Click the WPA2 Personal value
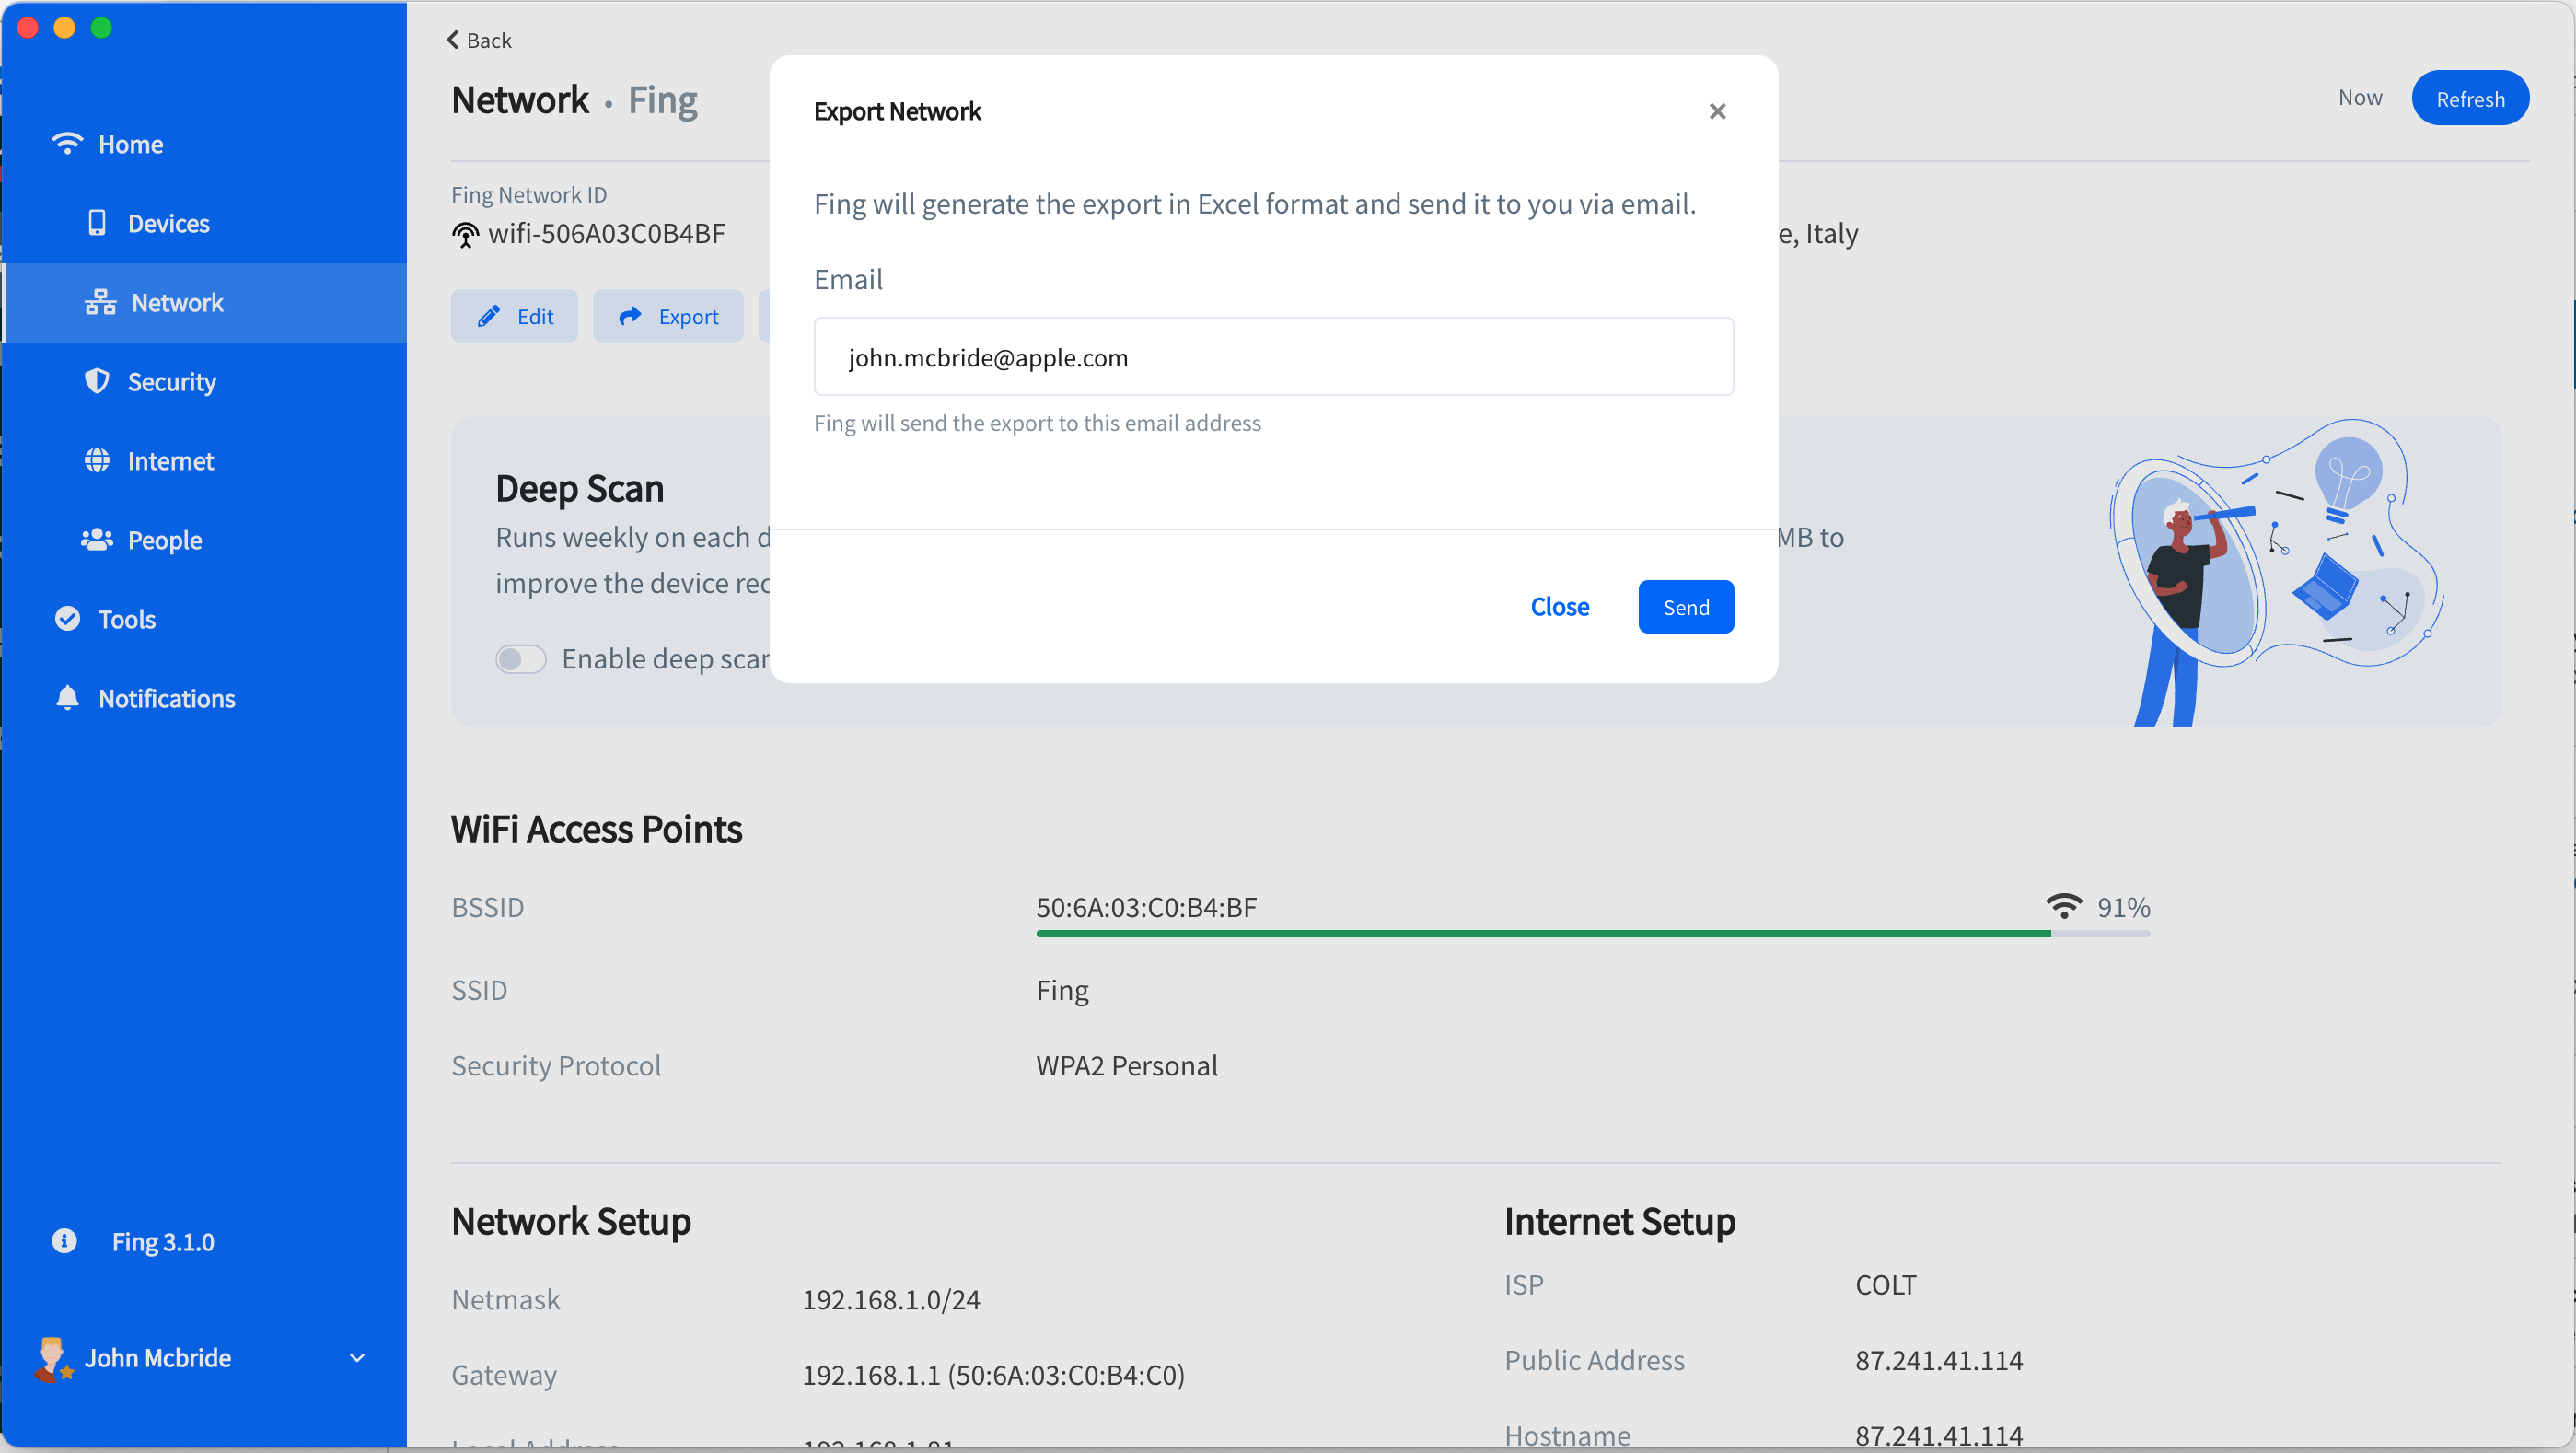The height and width of the screenshot is (1453, 2576). tap(1127, 1066)
